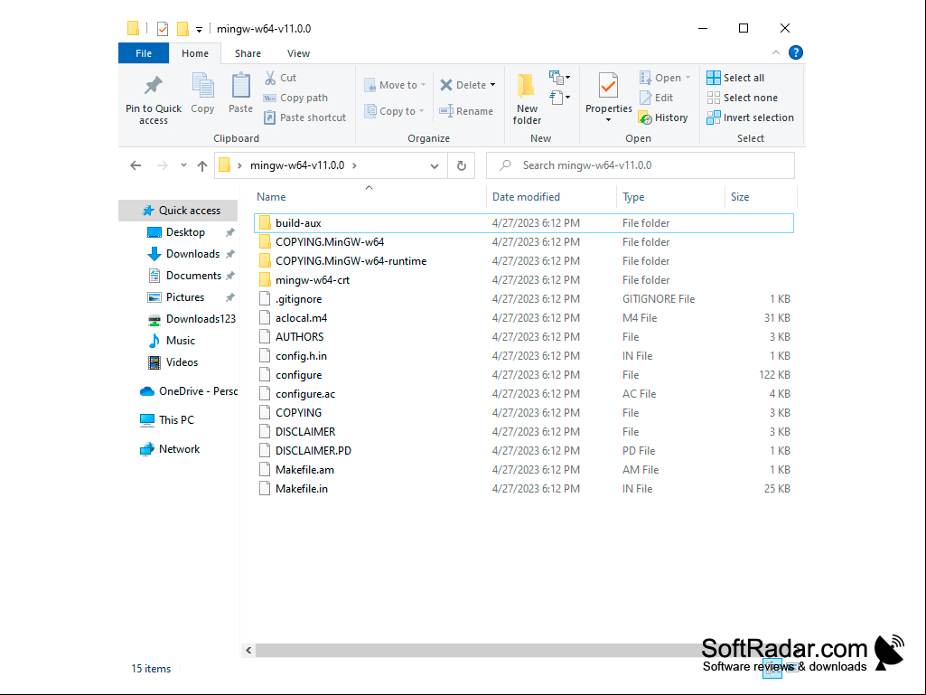Click Invert selection
926x695 pixels.
click(x=751, y=117)
